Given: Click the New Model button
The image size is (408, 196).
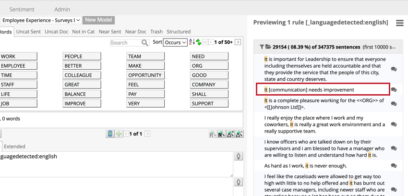Looking at the screenshot, I should click(98, 20).
